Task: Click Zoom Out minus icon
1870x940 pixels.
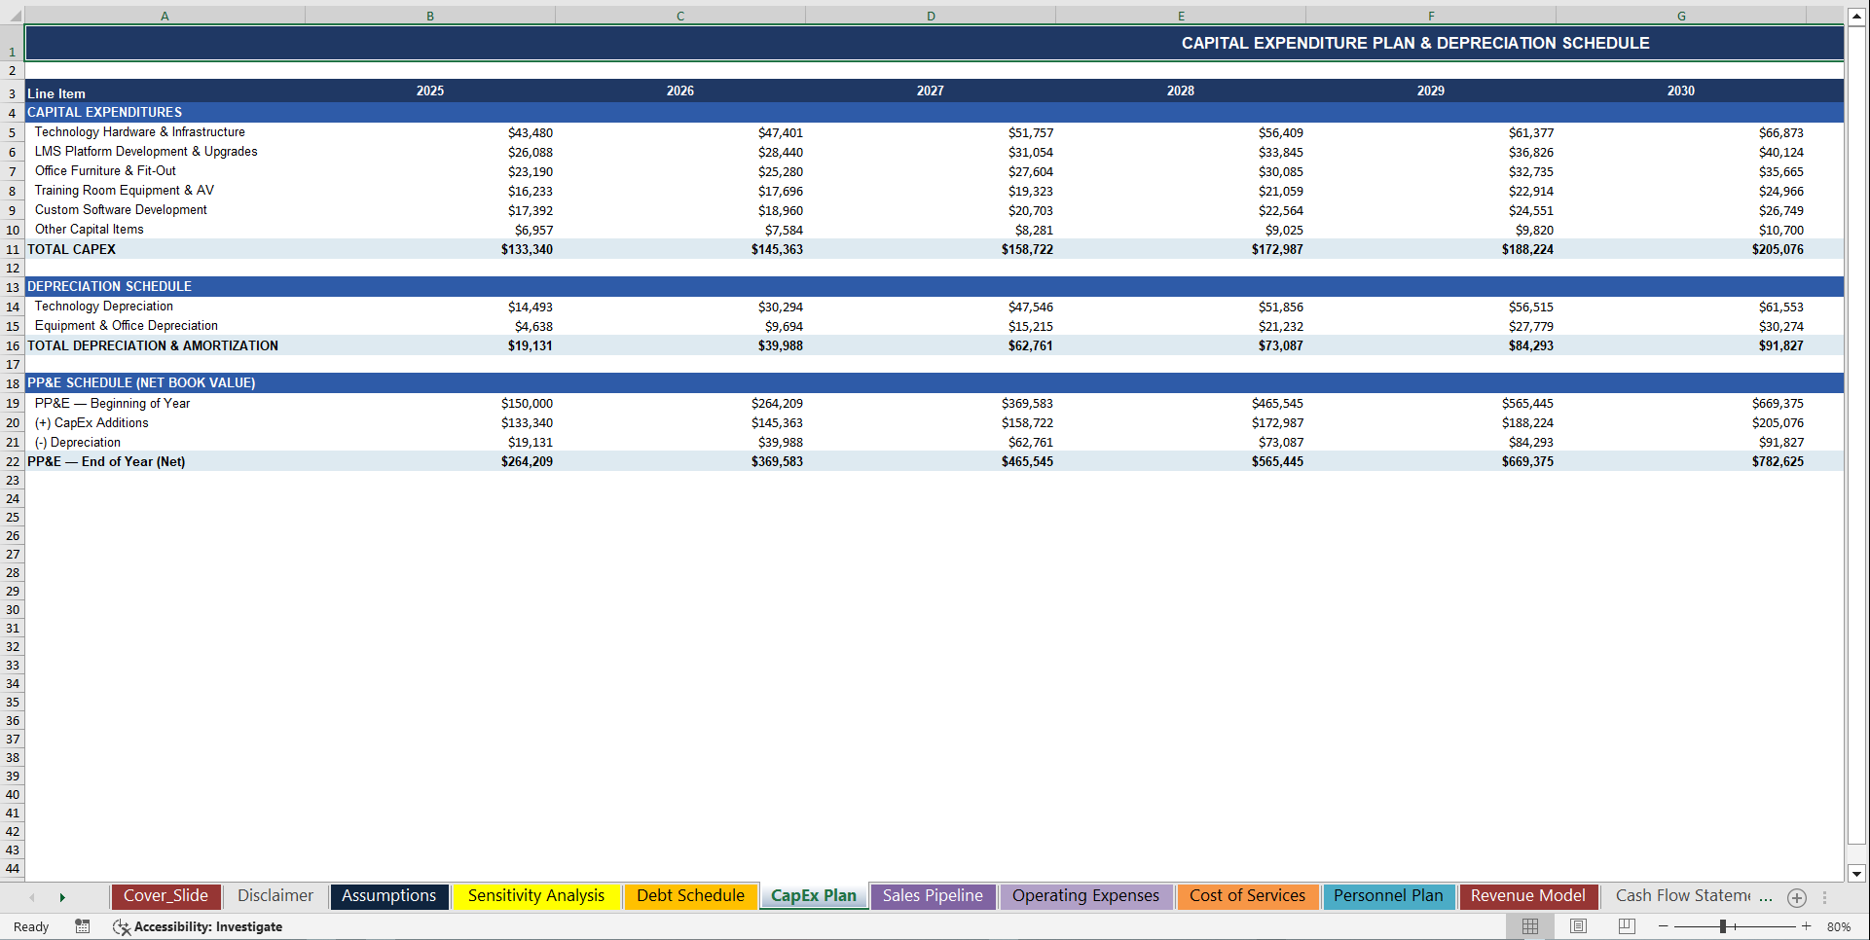Action: tap(1664, 925)
